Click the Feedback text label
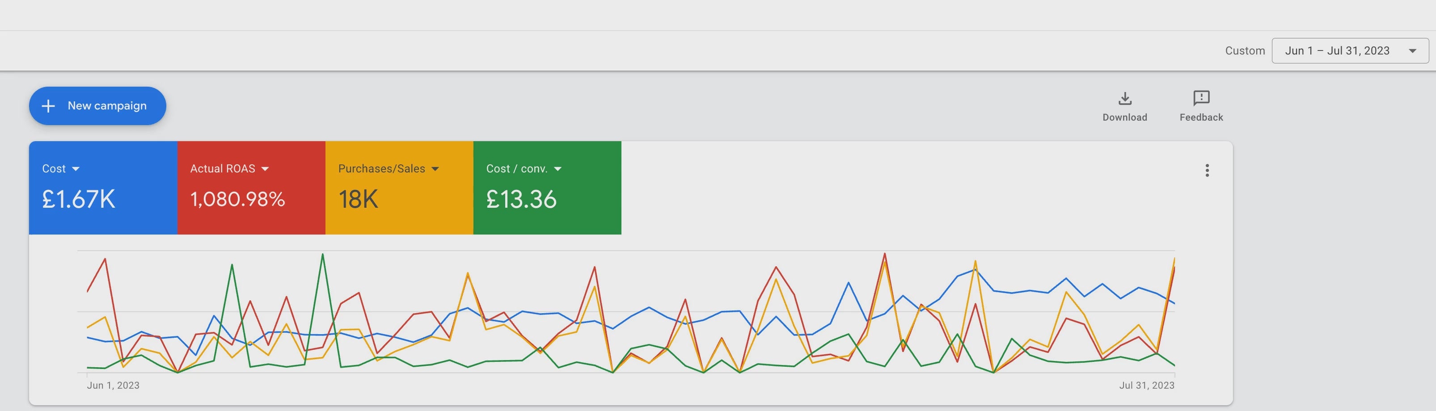Screen dimensions: 1436x411 click(1201, 117)
